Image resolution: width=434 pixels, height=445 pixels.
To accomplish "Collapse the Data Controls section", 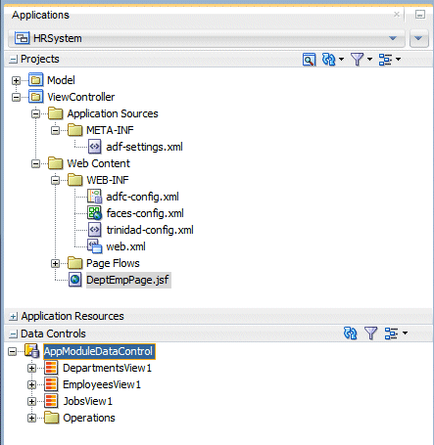I will [14, 334].
